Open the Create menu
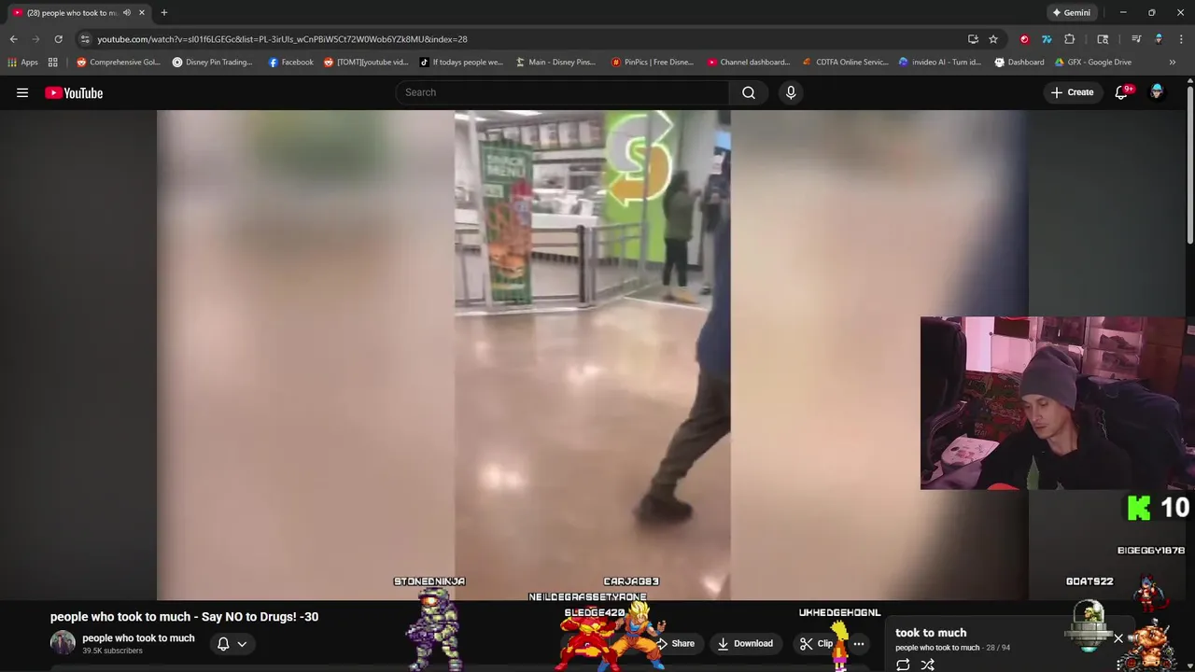This screenshot has width=1195, height=672. [1072, 92]
